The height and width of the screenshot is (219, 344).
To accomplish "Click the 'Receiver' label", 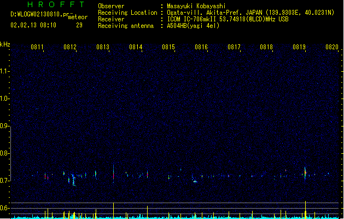I will [x=111, y=19].
